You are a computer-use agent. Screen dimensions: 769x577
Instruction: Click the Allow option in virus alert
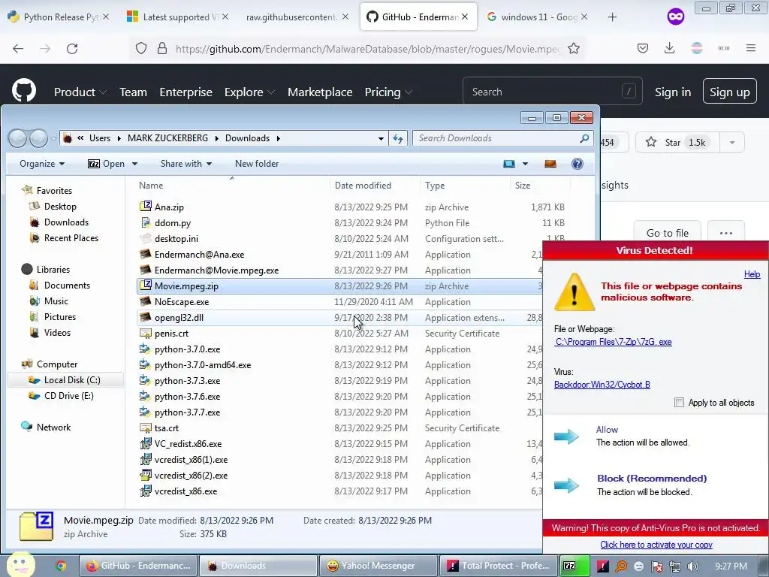point(607,429)
